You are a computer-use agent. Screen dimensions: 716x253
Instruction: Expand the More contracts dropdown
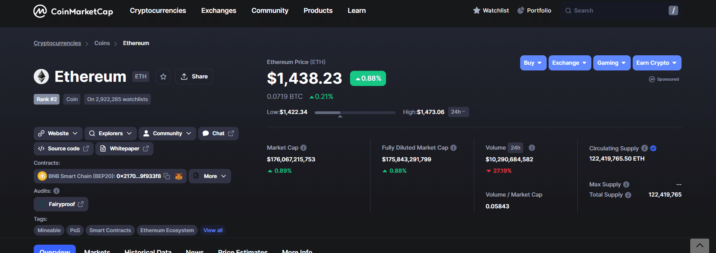point(210,176)
